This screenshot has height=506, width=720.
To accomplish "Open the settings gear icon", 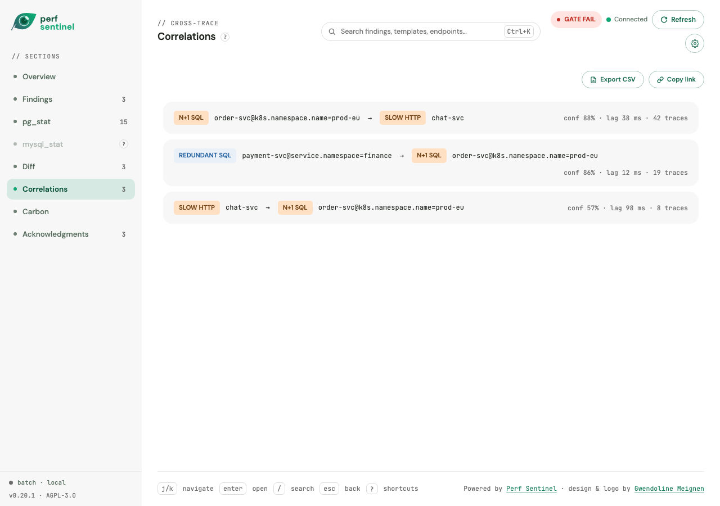I will [x=695, y=43].
